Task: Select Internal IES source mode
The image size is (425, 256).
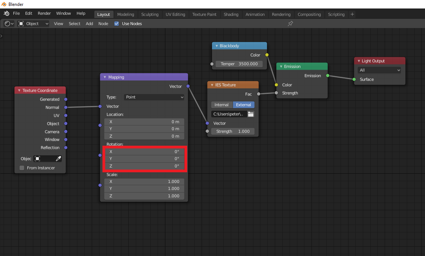Action: (x=222, y=105)
